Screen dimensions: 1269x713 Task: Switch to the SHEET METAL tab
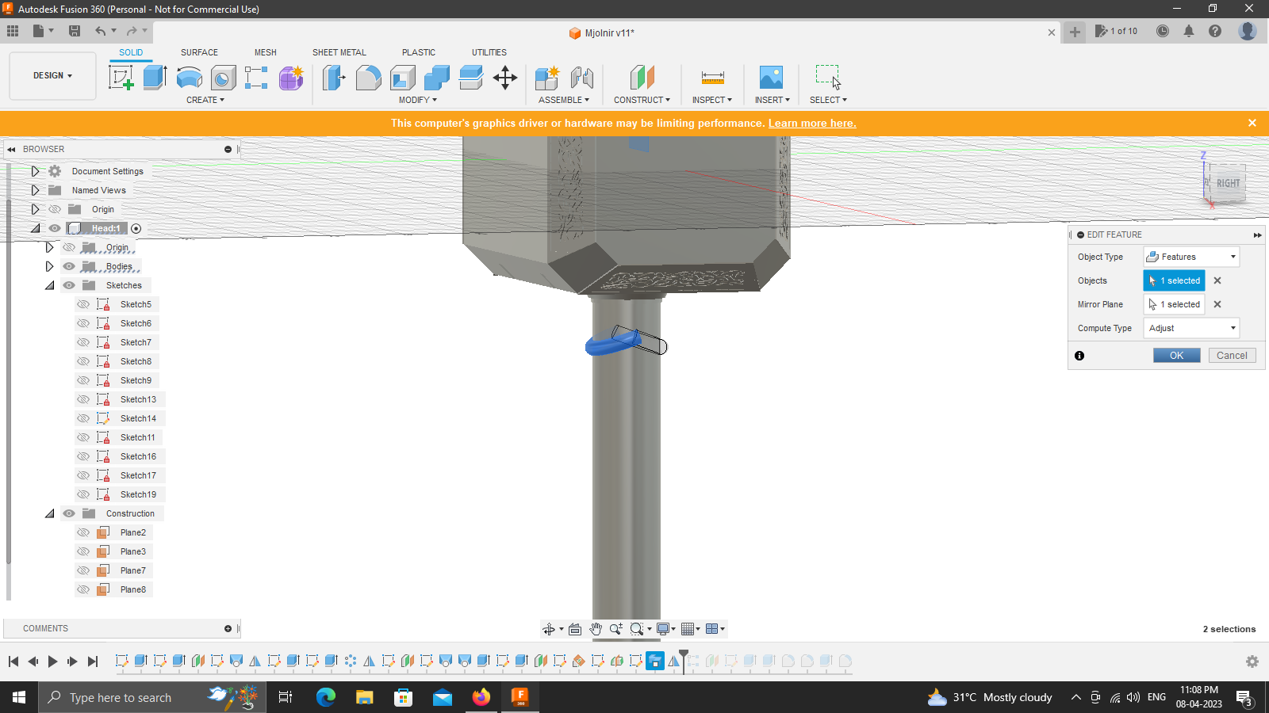coord(339,52)
